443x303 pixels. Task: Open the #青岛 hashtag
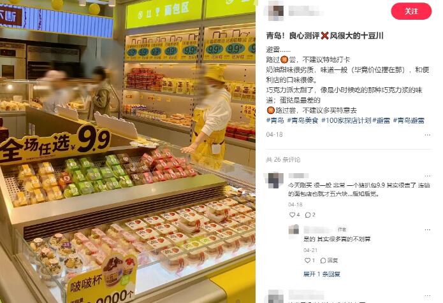(275, 120)
